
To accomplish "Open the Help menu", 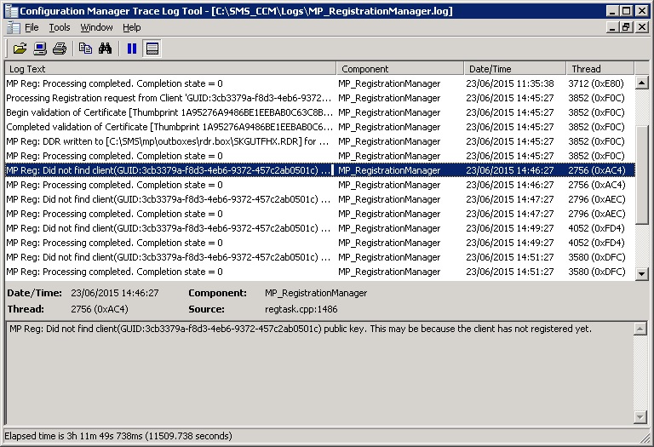I will pos(131,27).
